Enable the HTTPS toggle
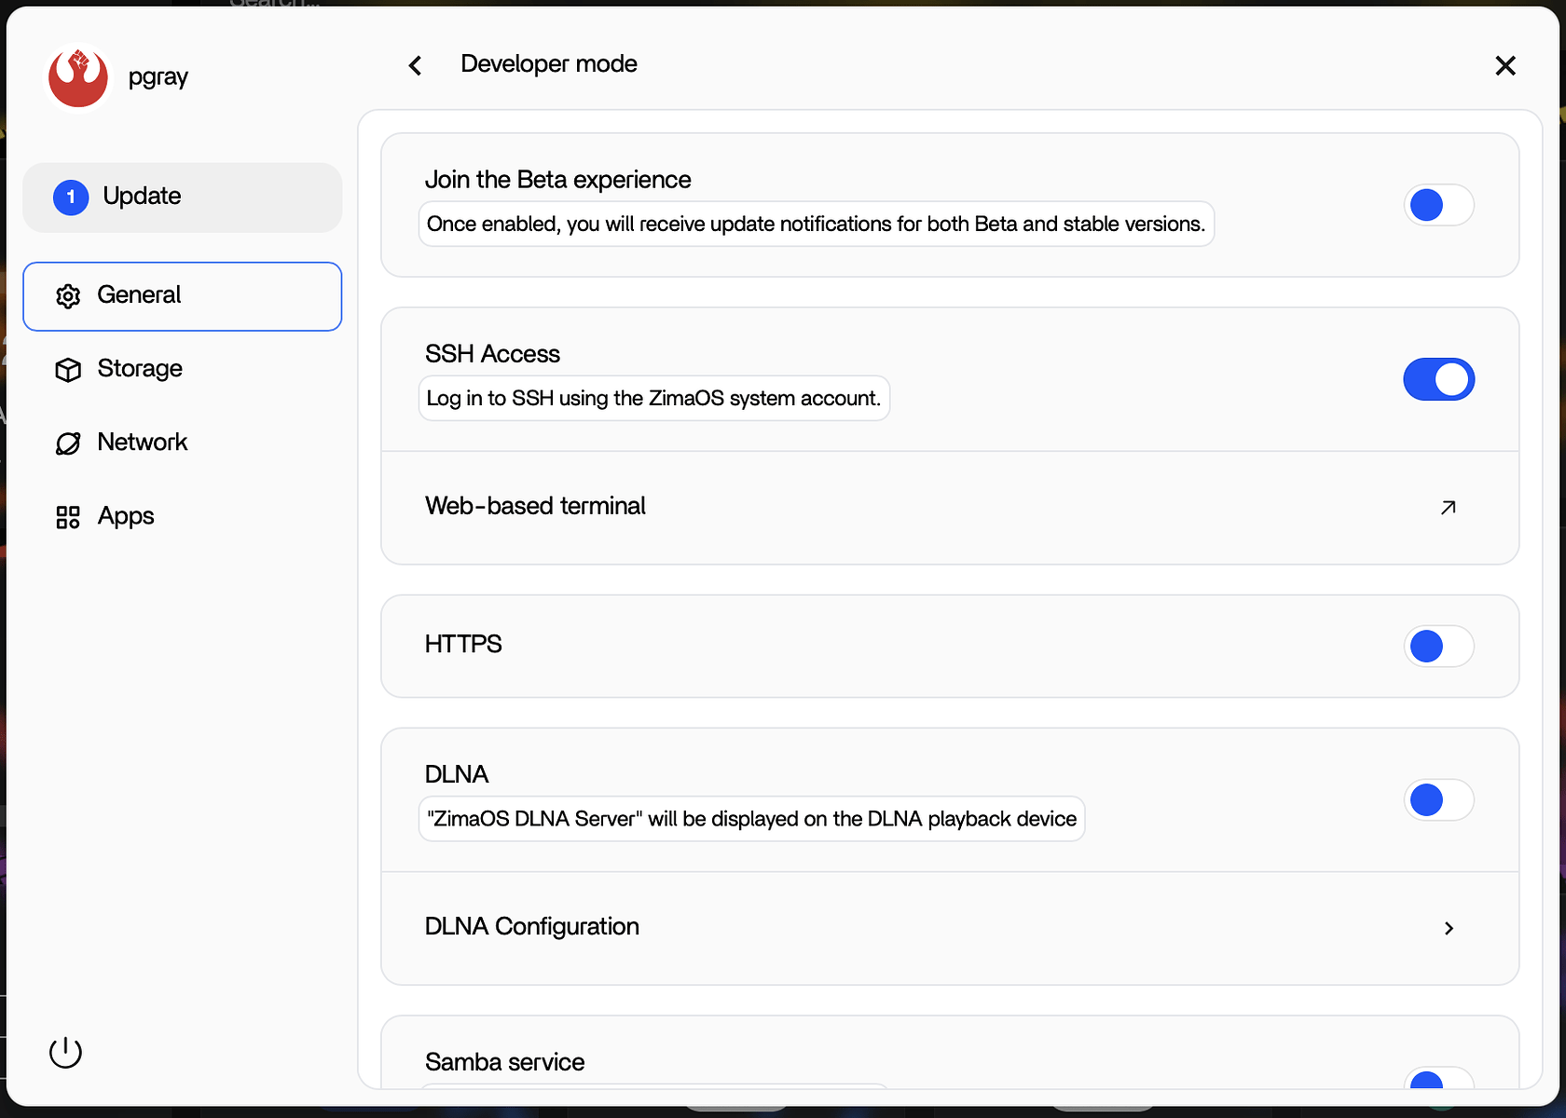Screen dimensions: 1566x1118 1438,646
